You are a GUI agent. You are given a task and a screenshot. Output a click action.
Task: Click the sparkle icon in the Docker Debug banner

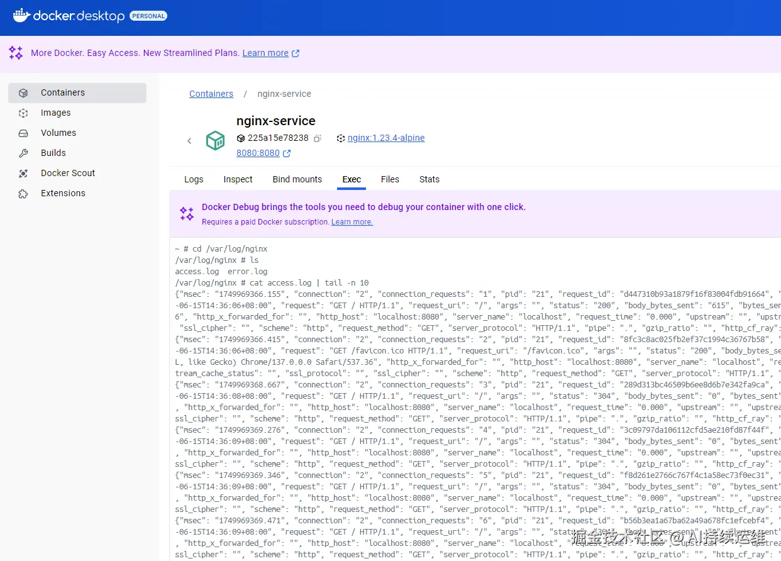point(187,214)
